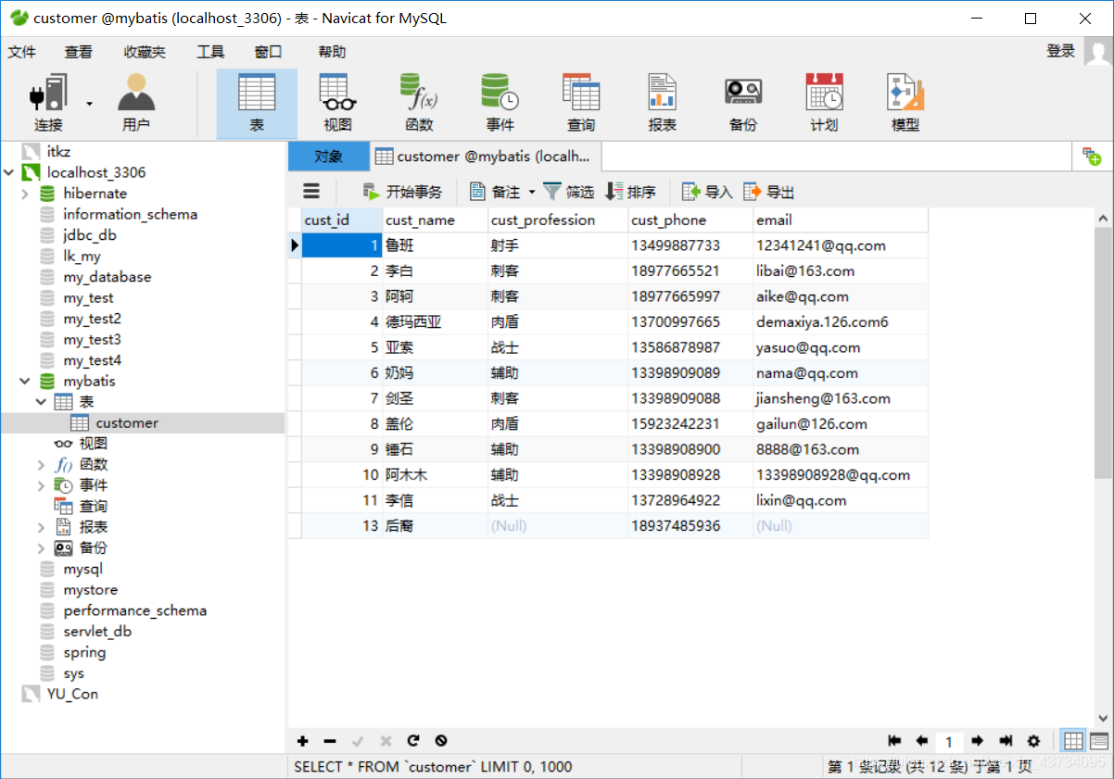Select the mystore database

click(90, 590)
